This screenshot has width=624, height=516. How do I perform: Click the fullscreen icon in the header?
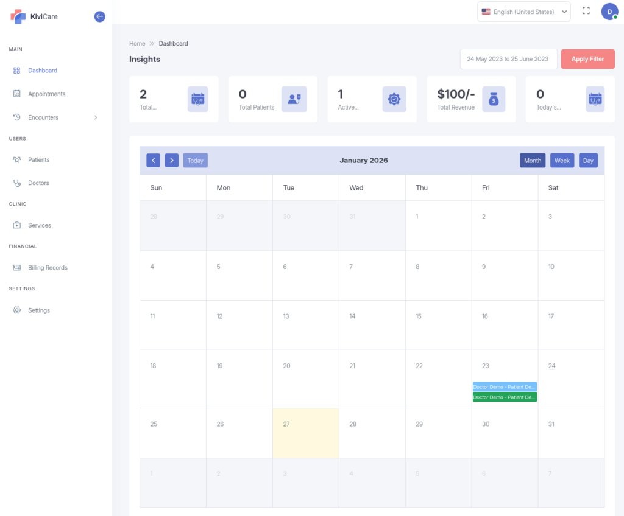pos(586,11)
